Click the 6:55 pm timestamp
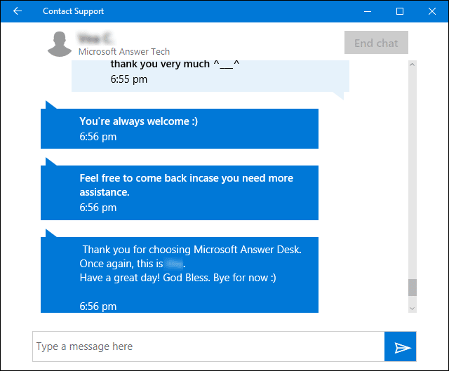Screen dimensions: 449x371 pos(128,79)
